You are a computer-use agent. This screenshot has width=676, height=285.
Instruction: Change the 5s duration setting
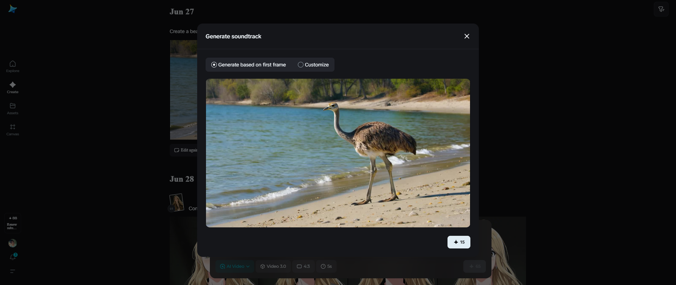326,266
